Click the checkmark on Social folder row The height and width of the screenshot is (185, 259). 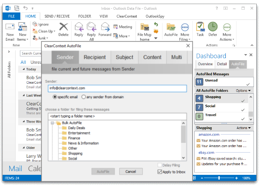[243, 110]
